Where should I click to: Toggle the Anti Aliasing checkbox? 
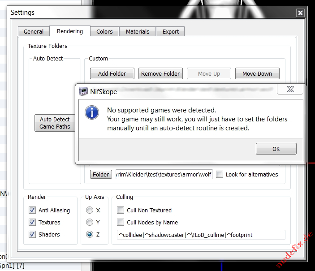pos(32,210)
